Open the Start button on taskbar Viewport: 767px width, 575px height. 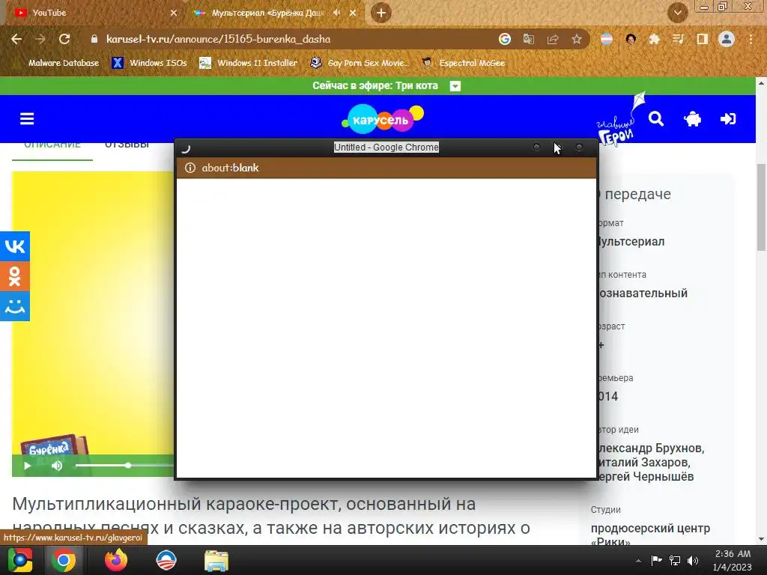[x=20, y=560]
